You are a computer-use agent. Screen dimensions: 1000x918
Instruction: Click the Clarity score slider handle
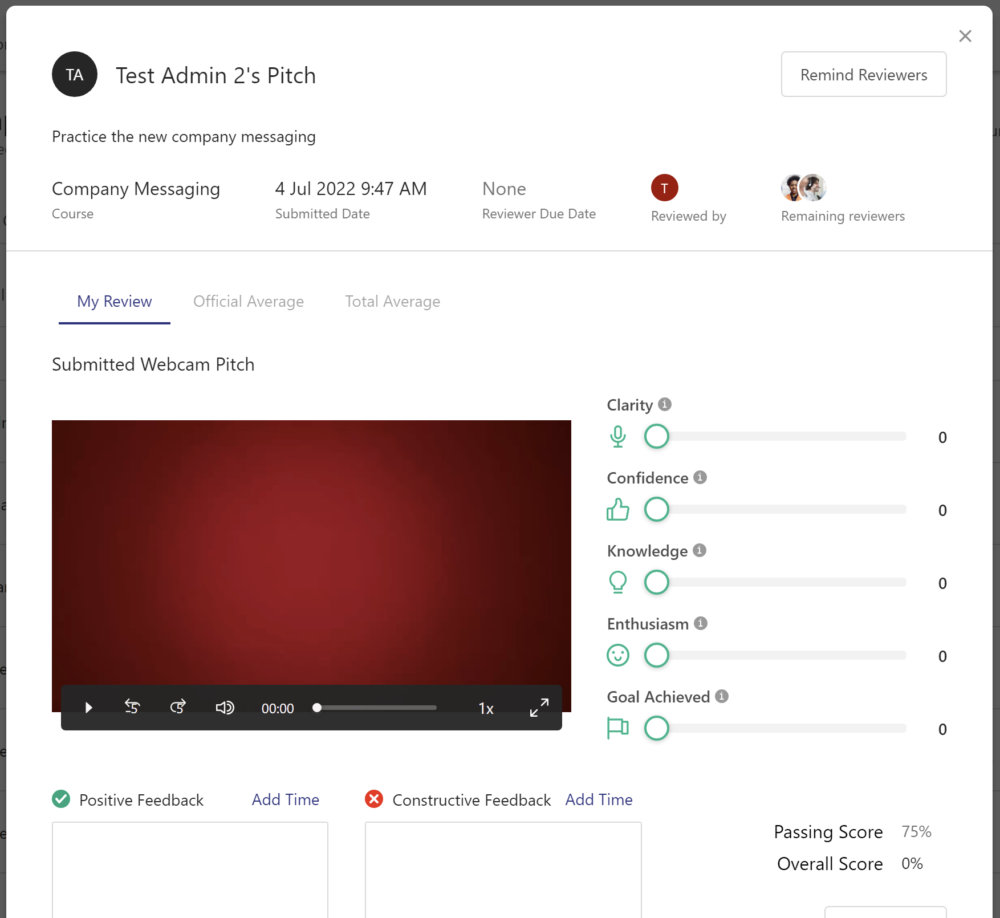(x=656, y=437)
